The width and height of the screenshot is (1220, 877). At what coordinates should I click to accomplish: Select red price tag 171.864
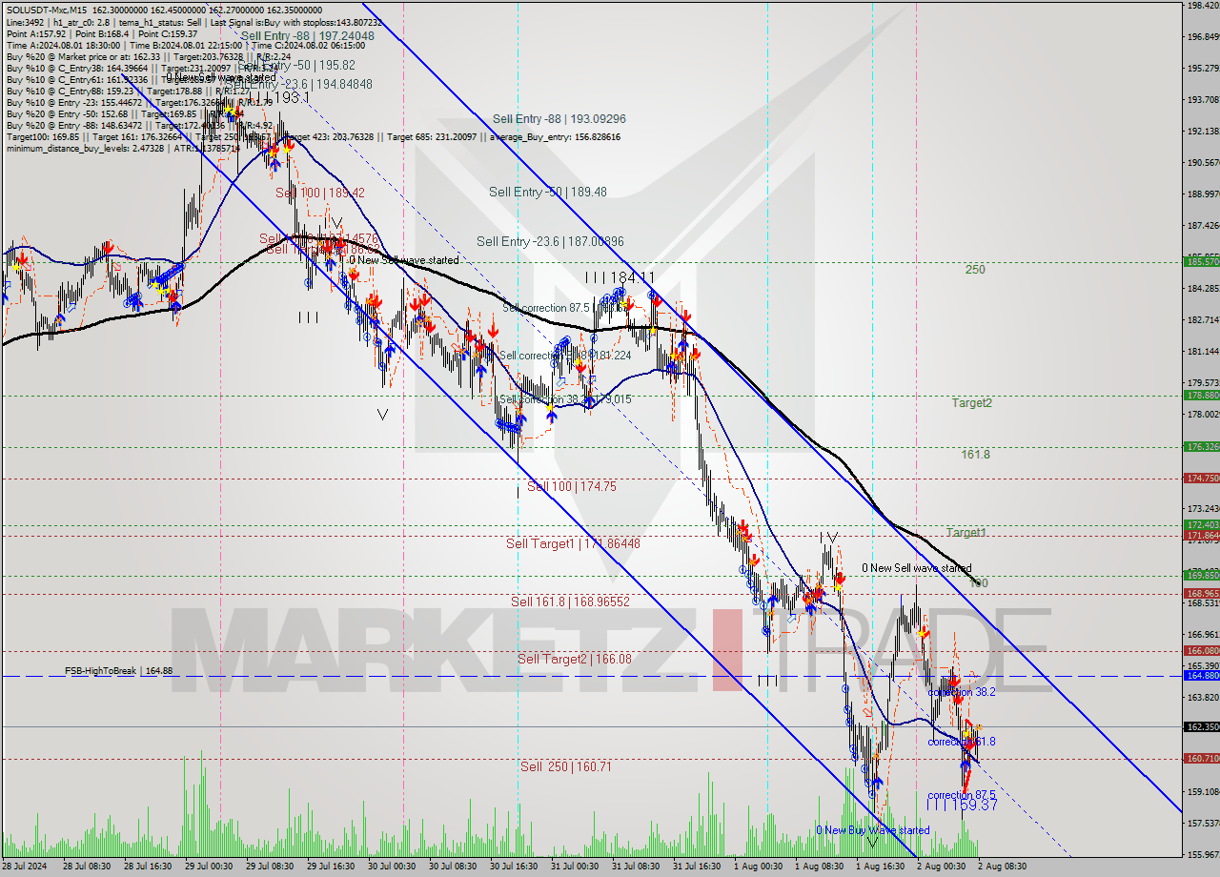[1201, 535]
